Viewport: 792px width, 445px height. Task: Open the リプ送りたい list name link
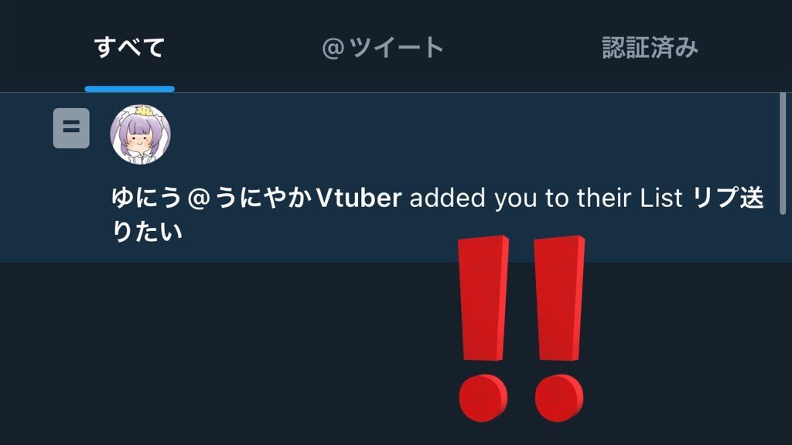438,214
